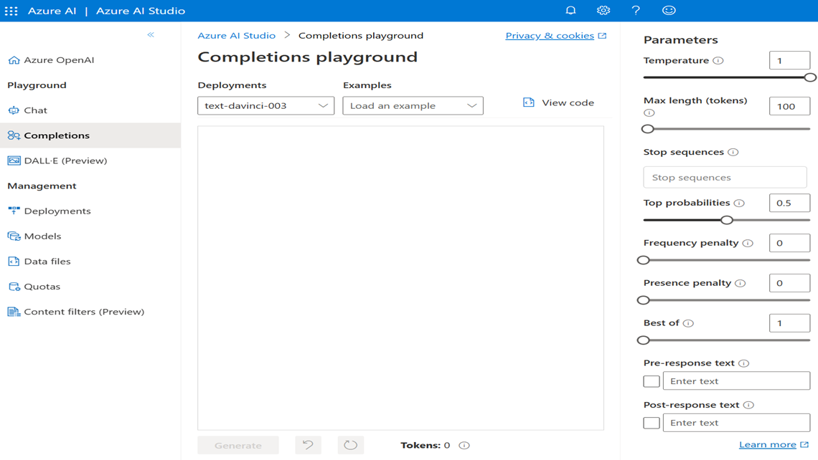Open Data files page

(x=39, y=262)
